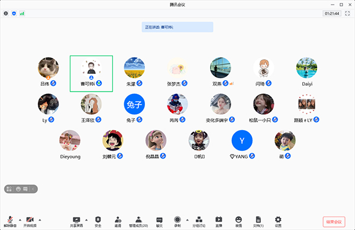This screenshot has height=230, width=355.
Task: Expand share screen options arrow
Action: [x=86, y=220]
